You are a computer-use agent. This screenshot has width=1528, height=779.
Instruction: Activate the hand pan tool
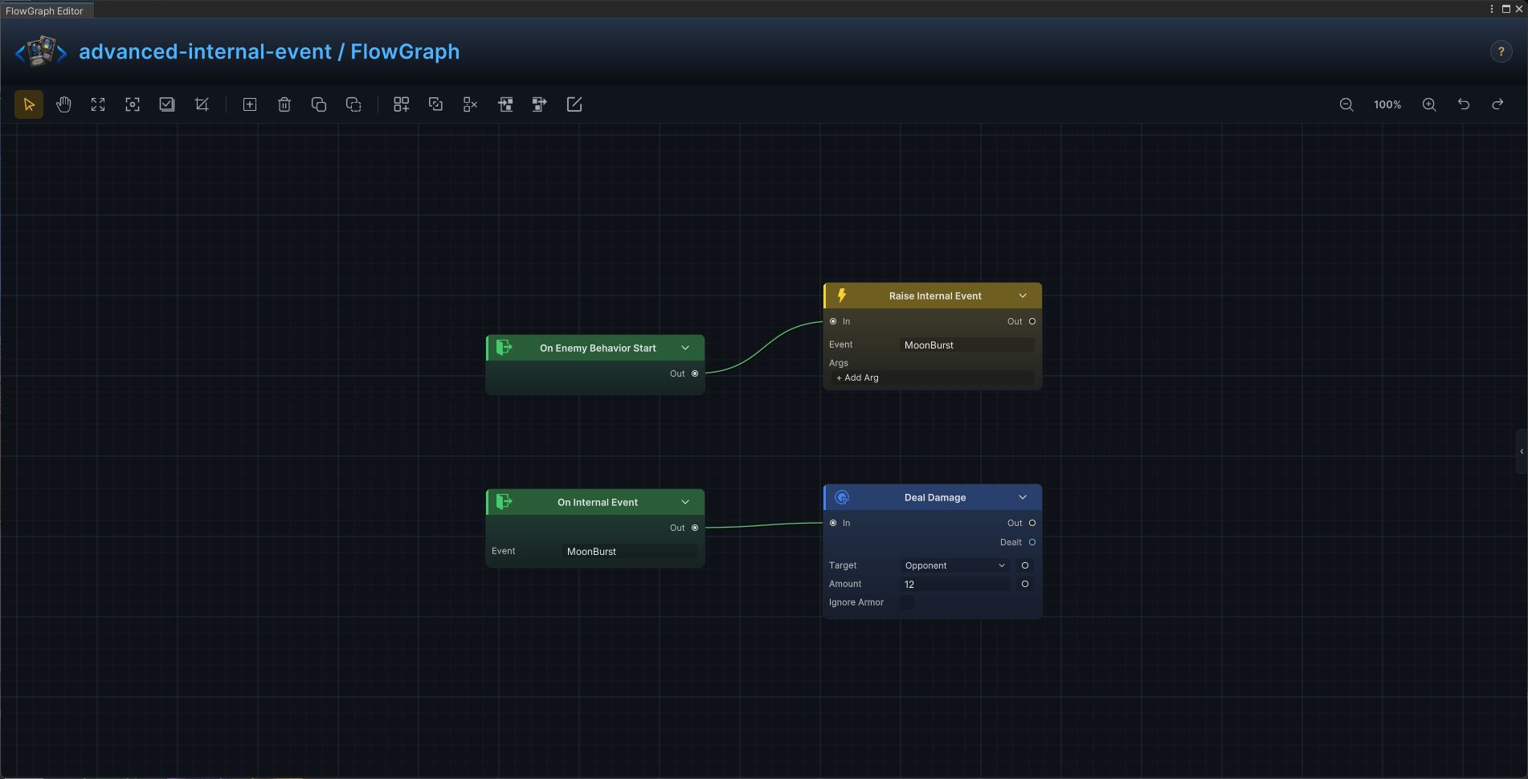coord(63,104)
